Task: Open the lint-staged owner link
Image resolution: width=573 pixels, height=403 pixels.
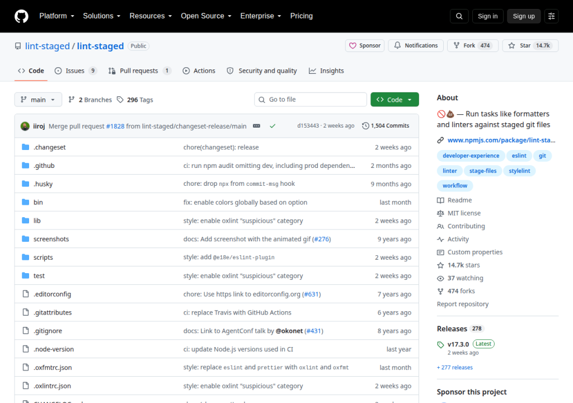Action: 48,46
